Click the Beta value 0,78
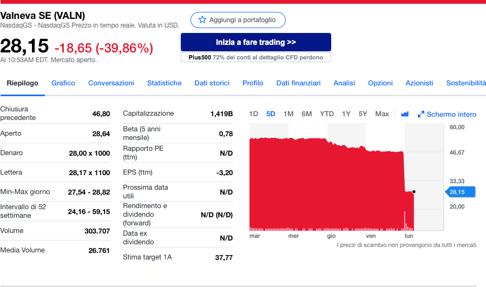 click(226, 134)
